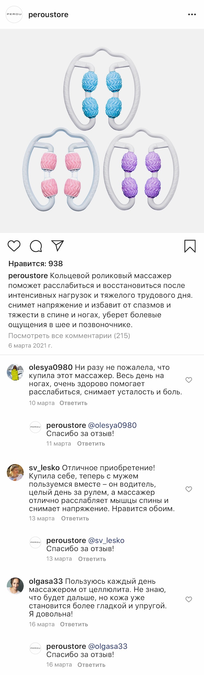Open the peroustore username in the header
This screenshot has width=204, height=675.
(x=48, y=15)
